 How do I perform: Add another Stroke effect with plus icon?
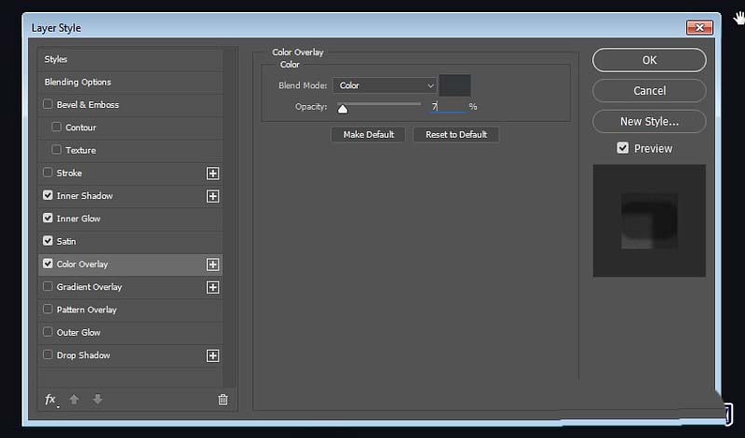pyautogui.click(x=213, y=173)
